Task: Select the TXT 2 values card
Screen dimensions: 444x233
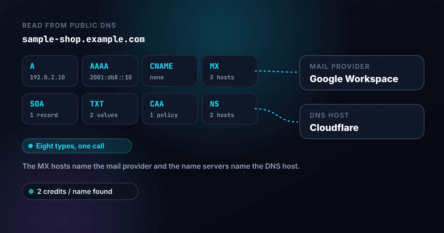Action: point(110,109)
